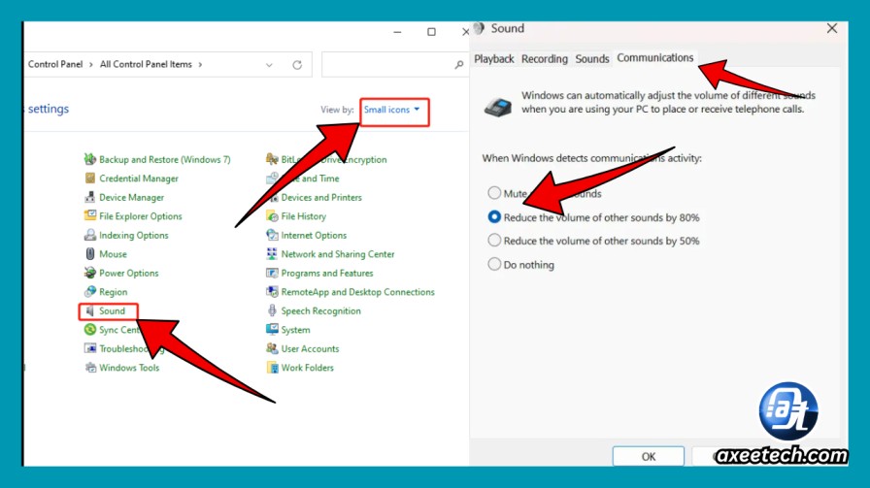Screen dimensions: 870x488
Task: Open the Indexing Options link
Action: pos(134,235)
